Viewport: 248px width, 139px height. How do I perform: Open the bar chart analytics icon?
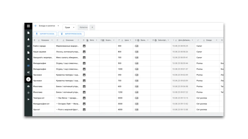tap(28, 46)
